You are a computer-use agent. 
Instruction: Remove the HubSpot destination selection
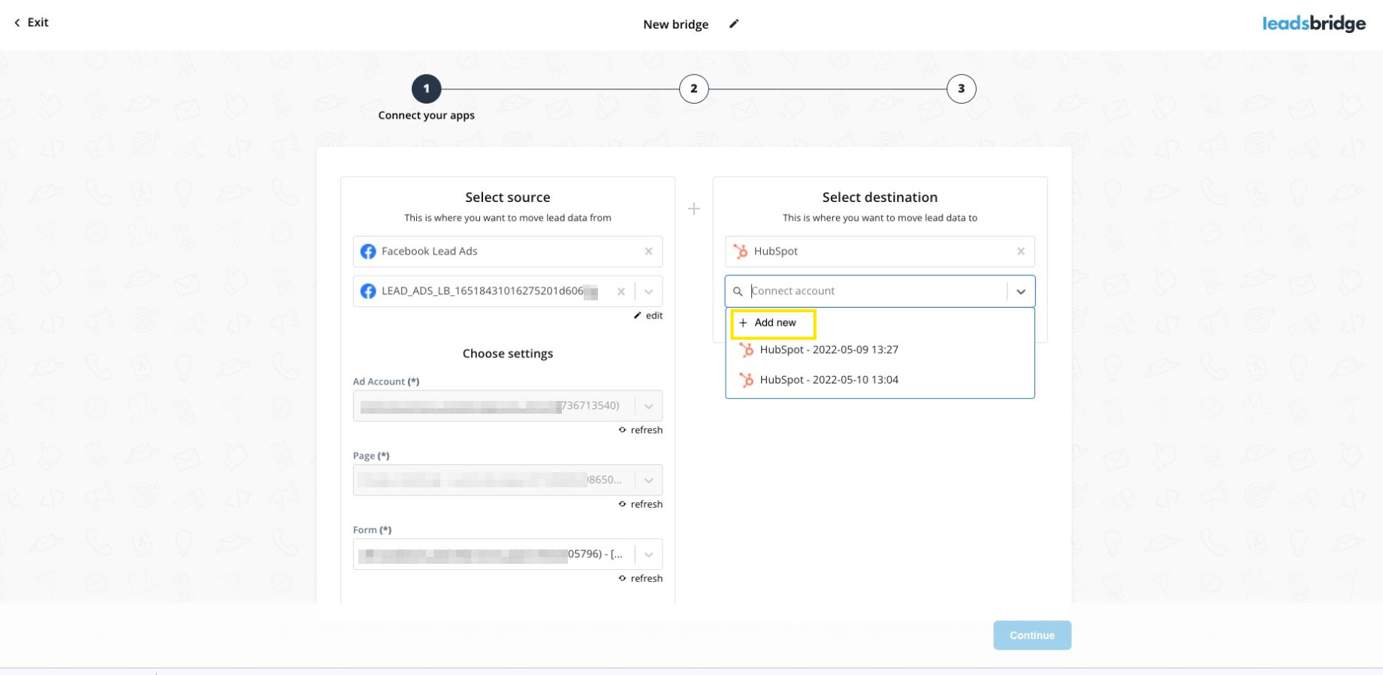point(1020,252)
